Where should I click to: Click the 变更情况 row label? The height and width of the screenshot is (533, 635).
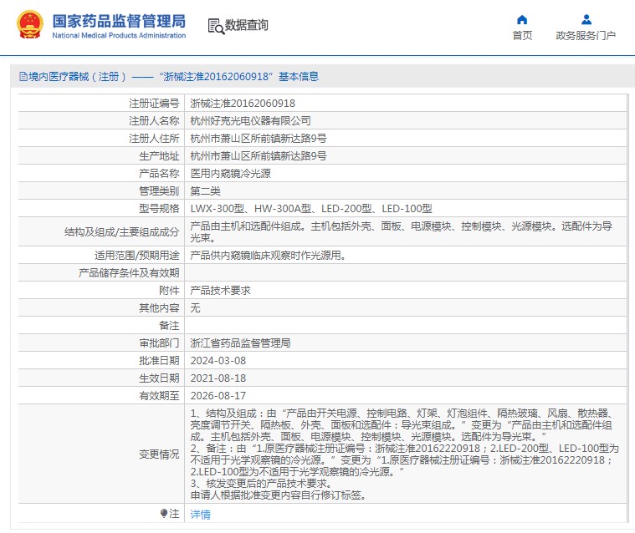tap(159, 454)
